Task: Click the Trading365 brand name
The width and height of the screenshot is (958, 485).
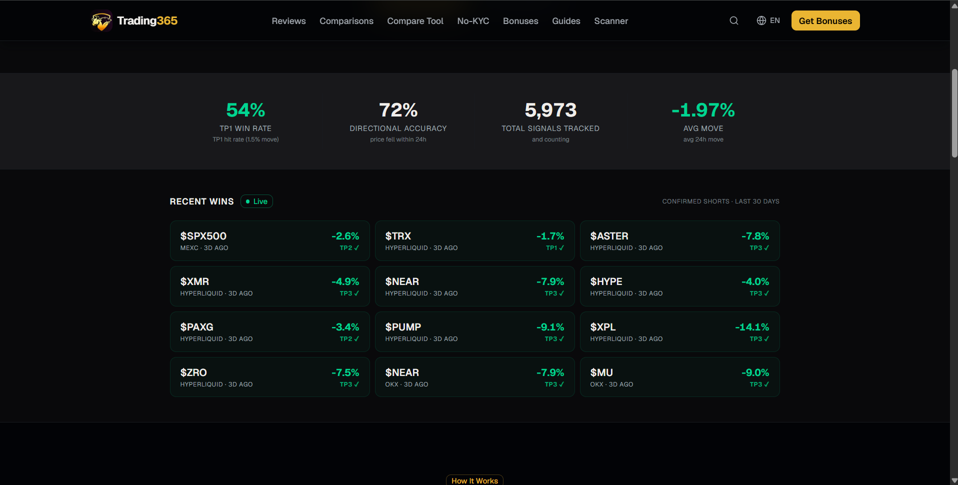Action: point(147,20)
